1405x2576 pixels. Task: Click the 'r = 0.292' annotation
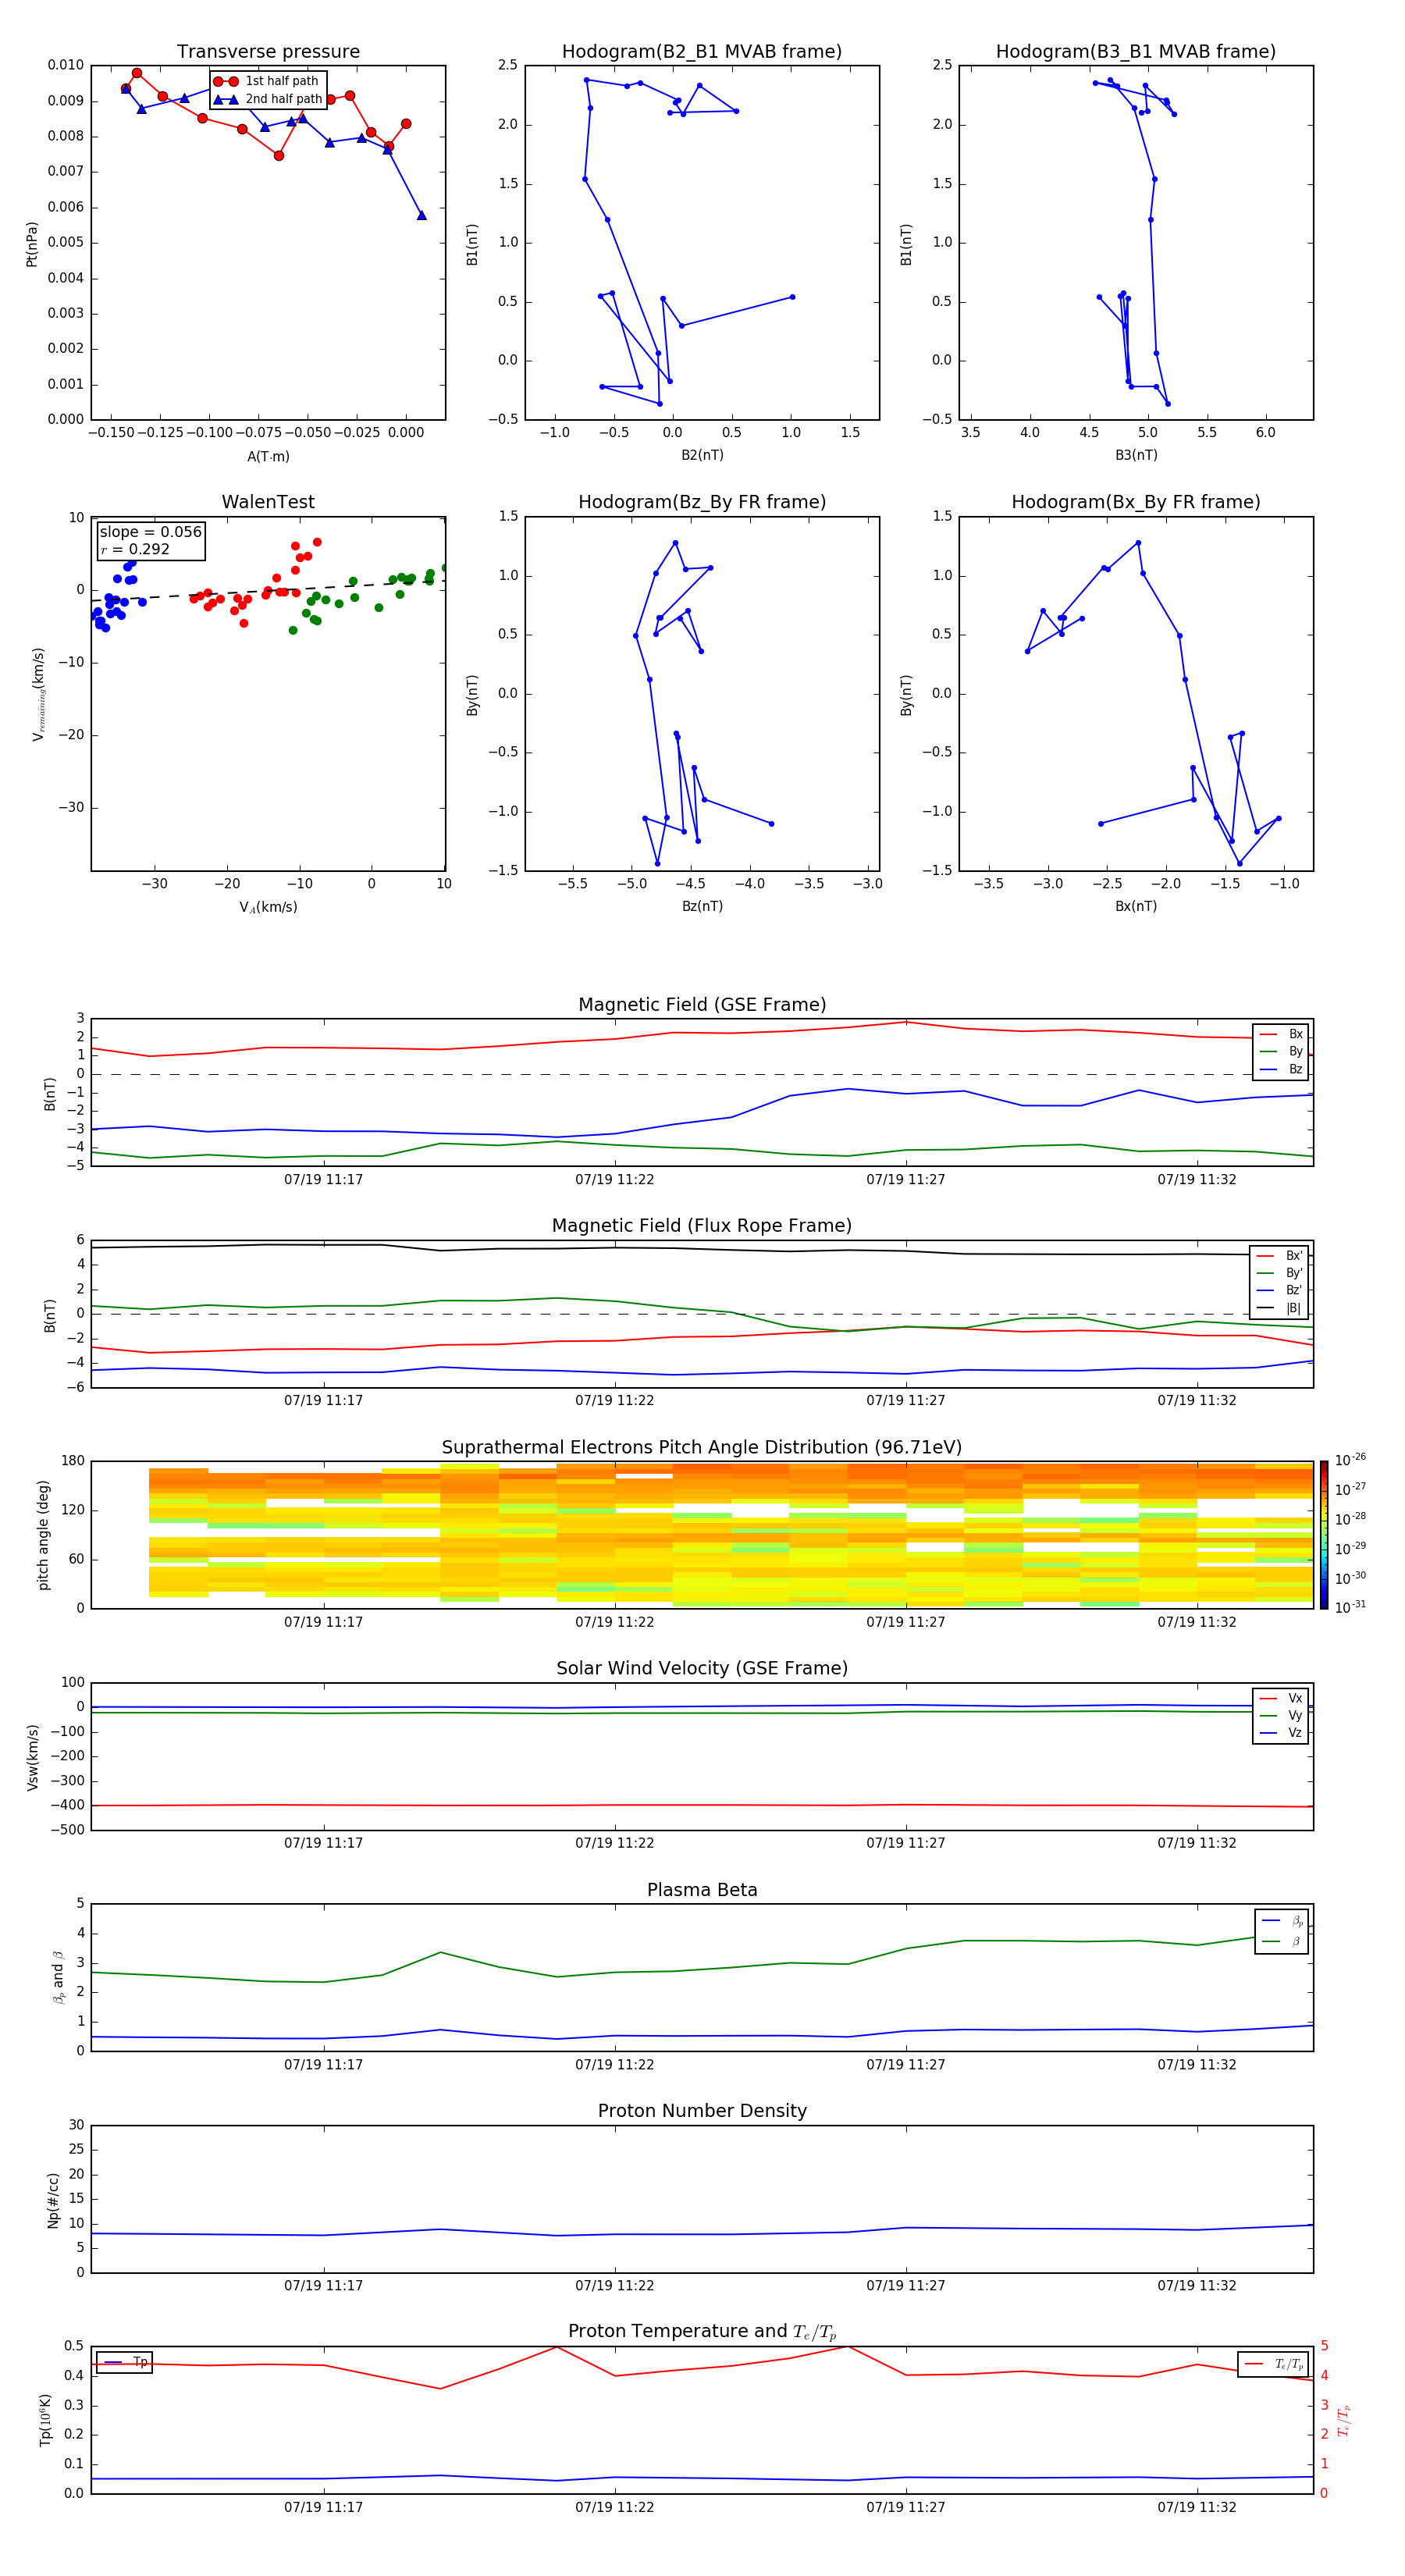point(135,549)
